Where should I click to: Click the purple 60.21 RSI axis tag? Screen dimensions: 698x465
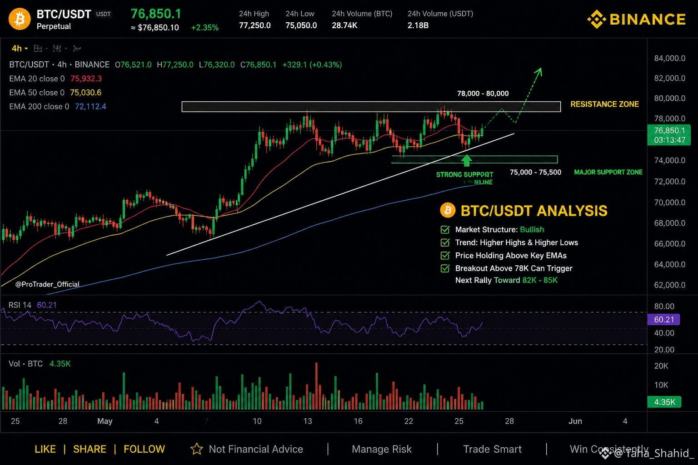tap(663, 320)
